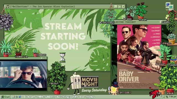177x99 pixels.
Task: Open the Start button on the taskbar
Action: click(5, 97)
